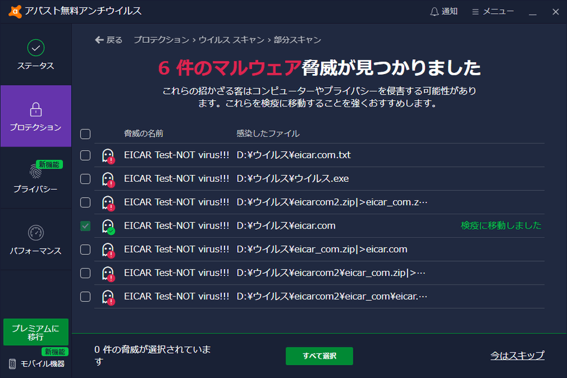Click path D:¥ウイルス¥eicar.com.txt
The width and height of the screenshot is (567, 378).
294,155
